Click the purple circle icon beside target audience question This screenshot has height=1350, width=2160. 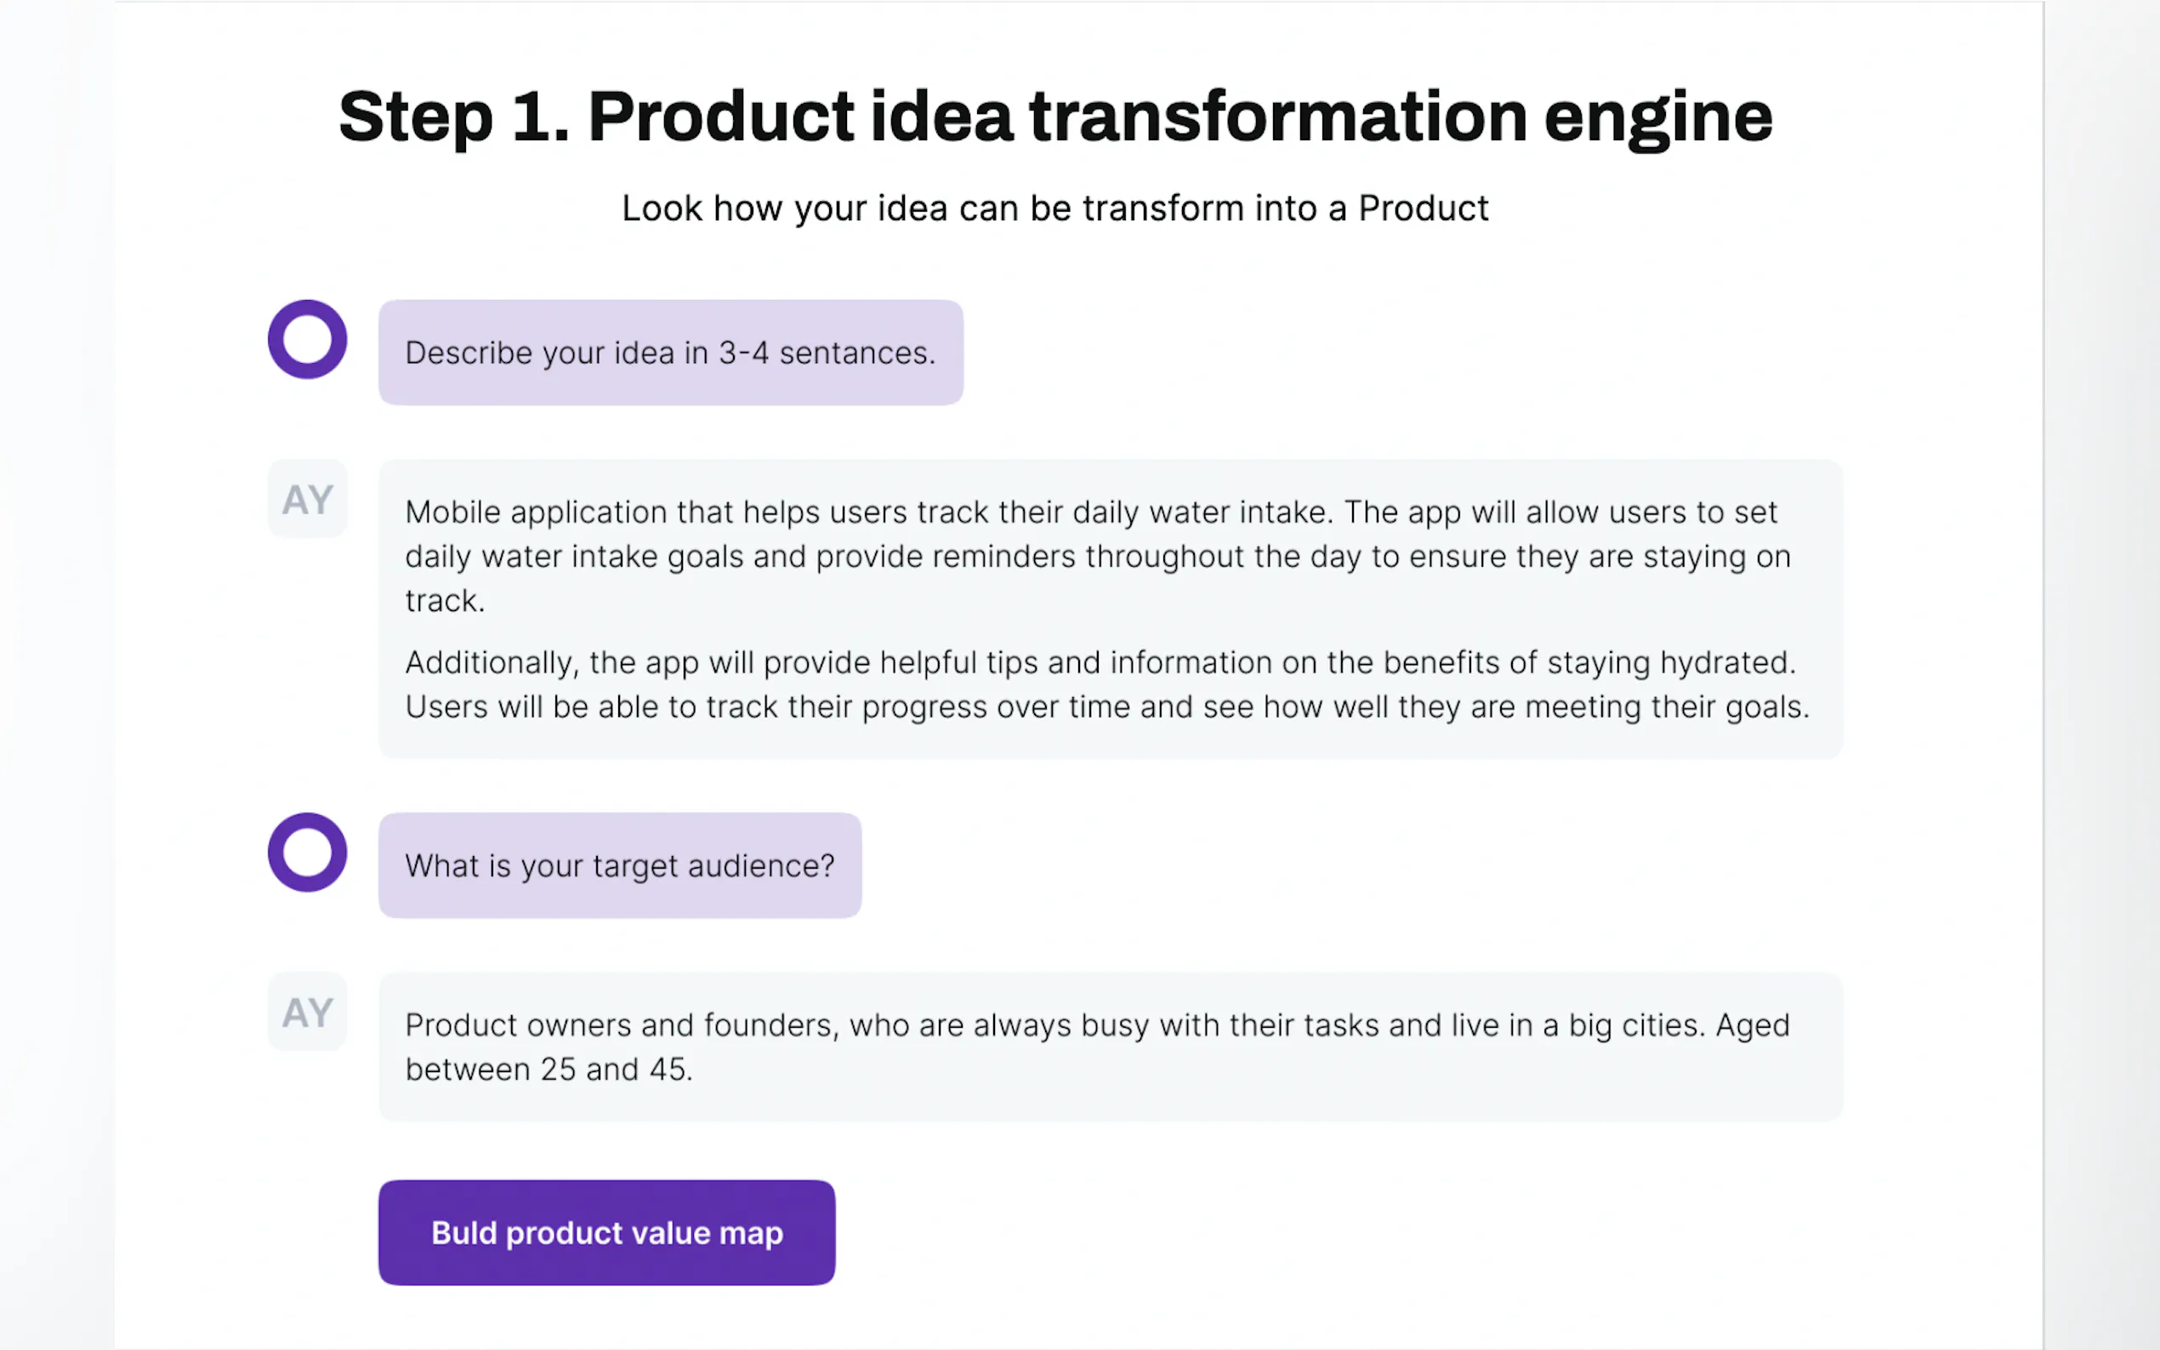click(x=307, y=852)
